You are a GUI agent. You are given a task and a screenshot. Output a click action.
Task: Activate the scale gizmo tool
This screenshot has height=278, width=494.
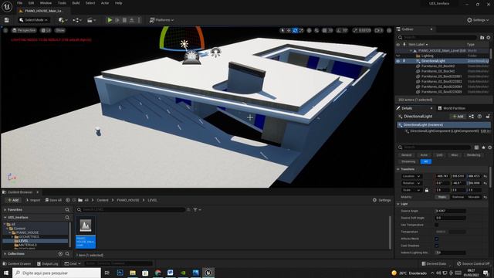[x=302, y=30]
